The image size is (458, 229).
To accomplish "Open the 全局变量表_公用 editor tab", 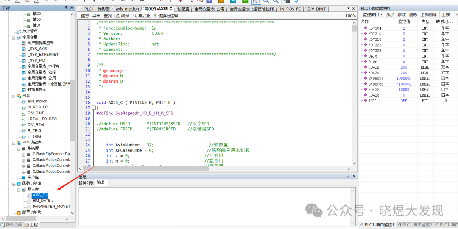I will point(209,9).
